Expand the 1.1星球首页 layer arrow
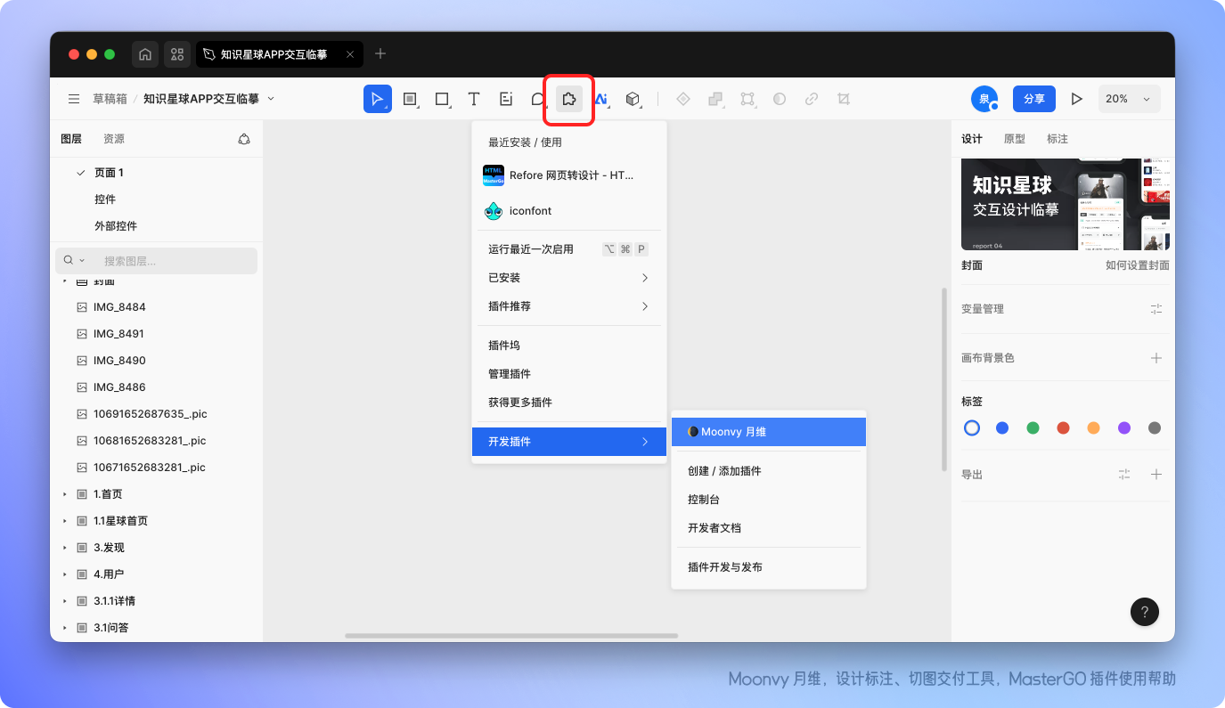The width and height of the screenshot is (1225, 708). pos(65,521)
